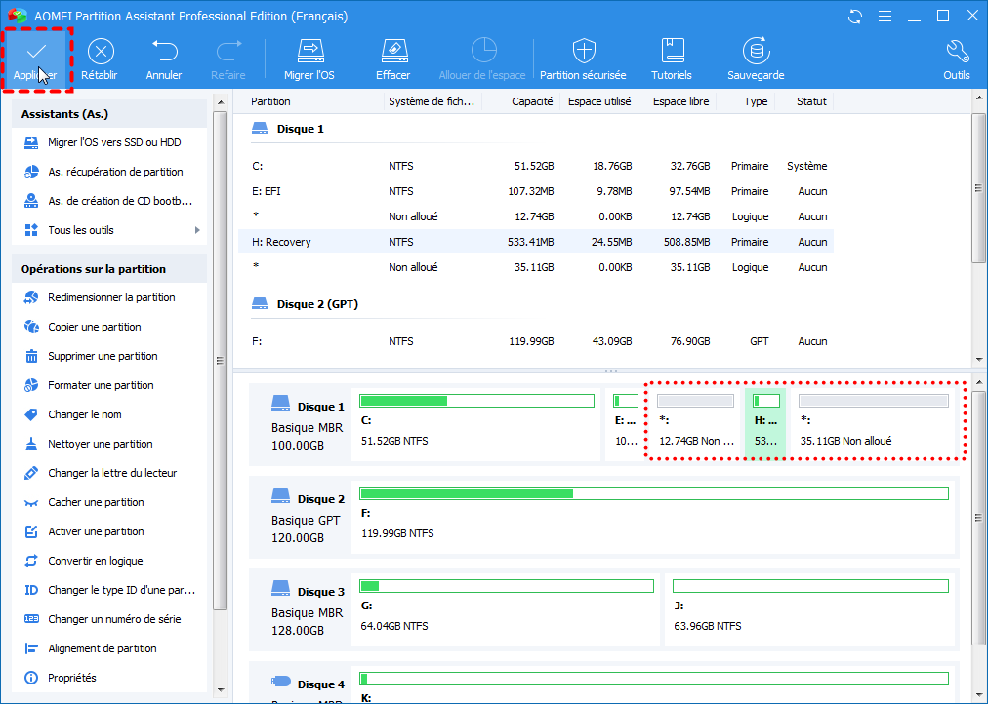The height and width of the screenshot is (704, 988).
Task: Open the Migrer l'OS tool
Action: [x=309, y=52]
